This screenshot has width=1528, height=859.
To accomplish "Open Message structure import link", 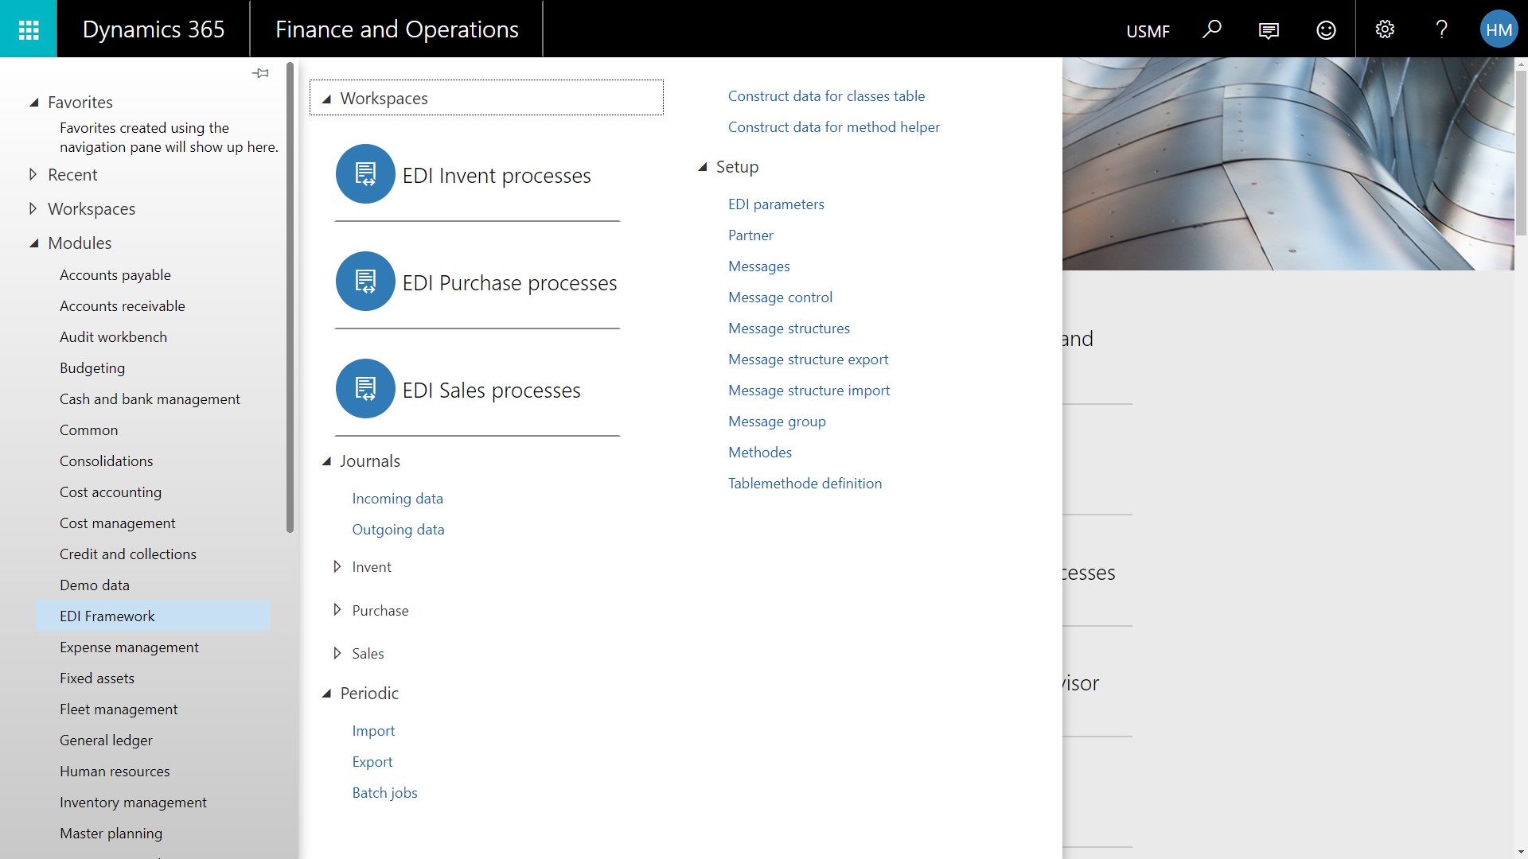I will [x=809, y=391].
